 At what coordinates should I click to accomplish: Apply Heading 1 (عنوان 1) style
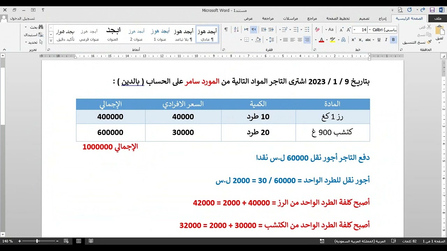click(x=160, y=34)
